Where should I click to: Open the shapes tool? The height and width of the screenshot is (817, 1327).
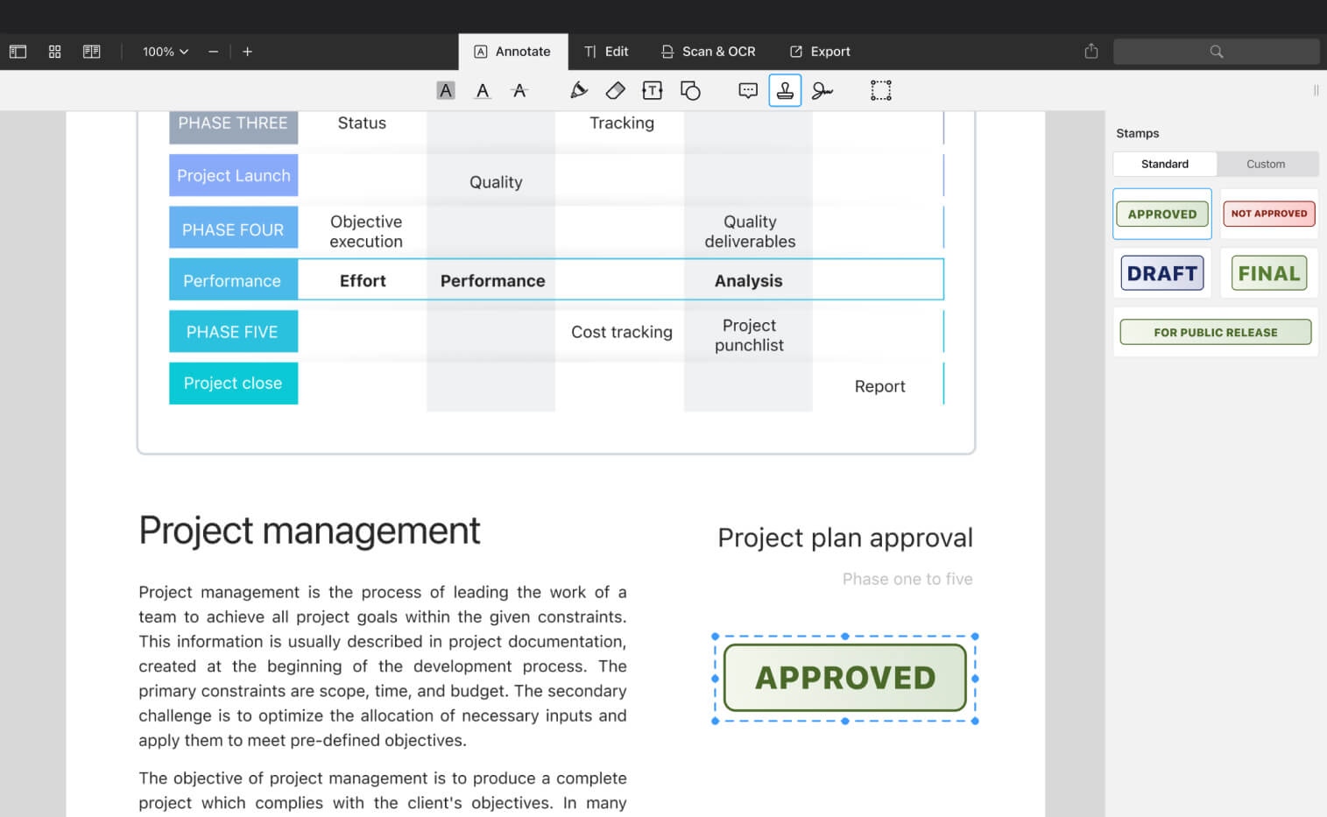click(x=690, y=90)
